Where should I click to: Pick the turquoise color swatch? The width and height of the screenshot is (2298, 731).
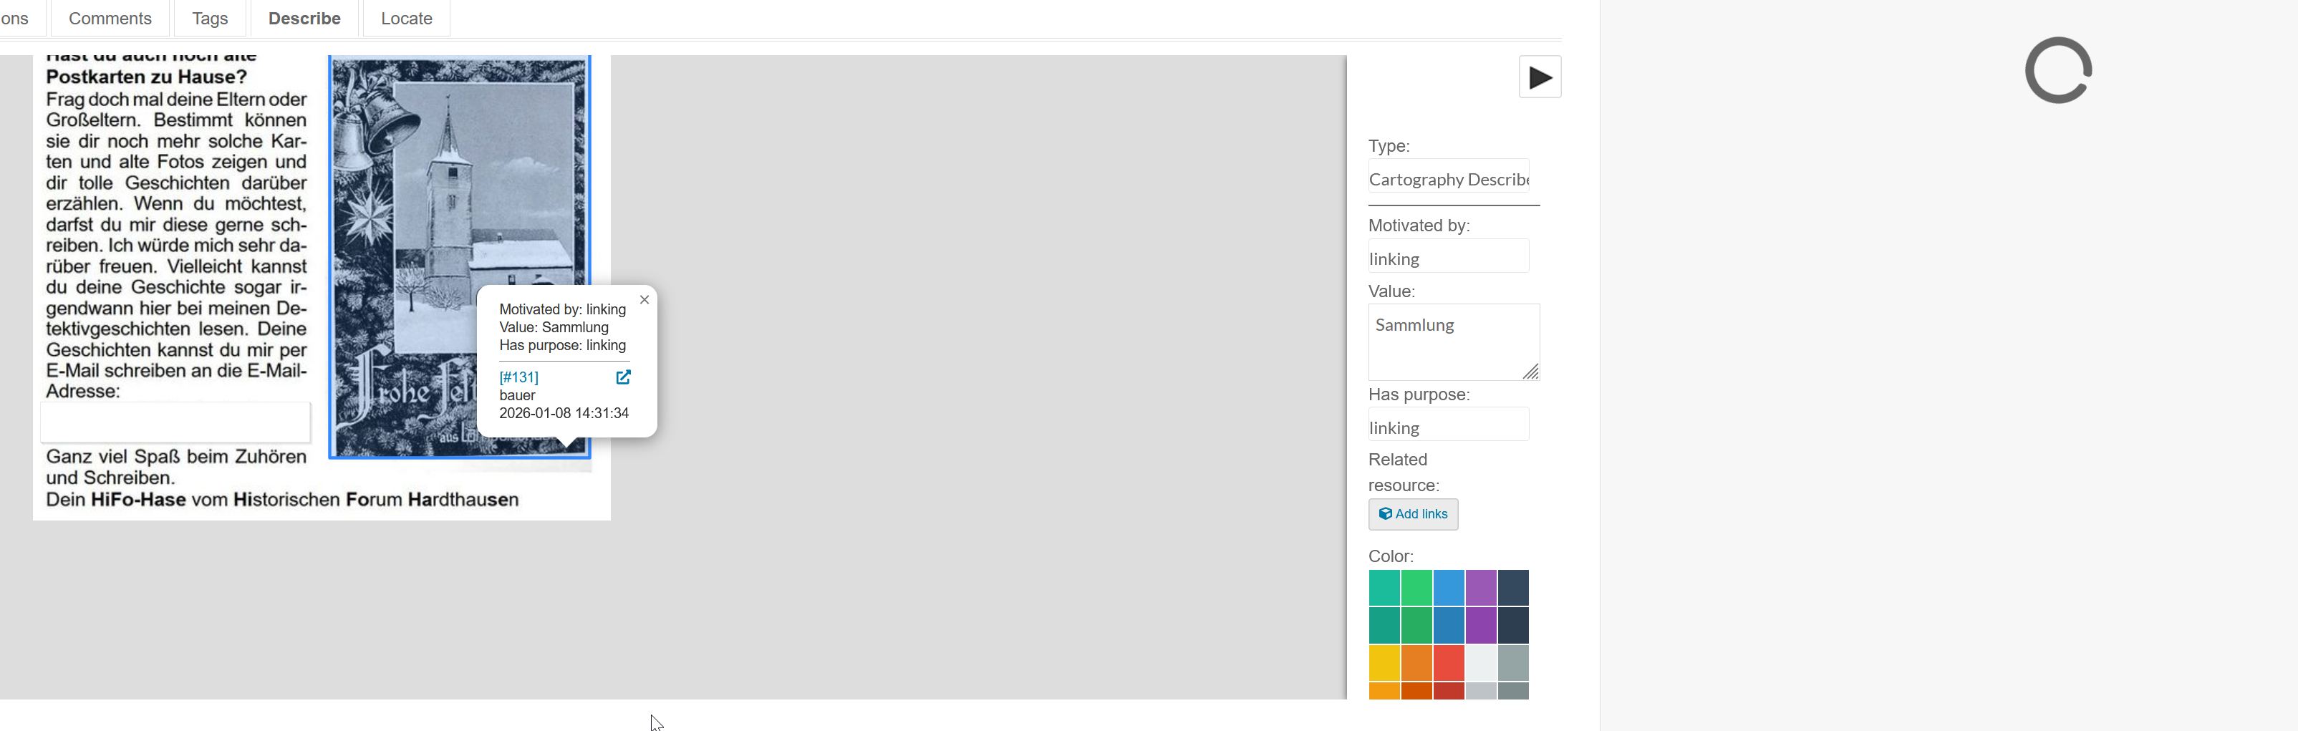(1384, 588)
